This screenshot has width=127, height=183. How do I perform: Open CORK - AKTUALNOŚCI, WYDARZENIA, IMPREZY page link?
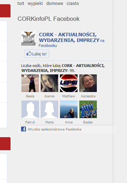(69, 37)
